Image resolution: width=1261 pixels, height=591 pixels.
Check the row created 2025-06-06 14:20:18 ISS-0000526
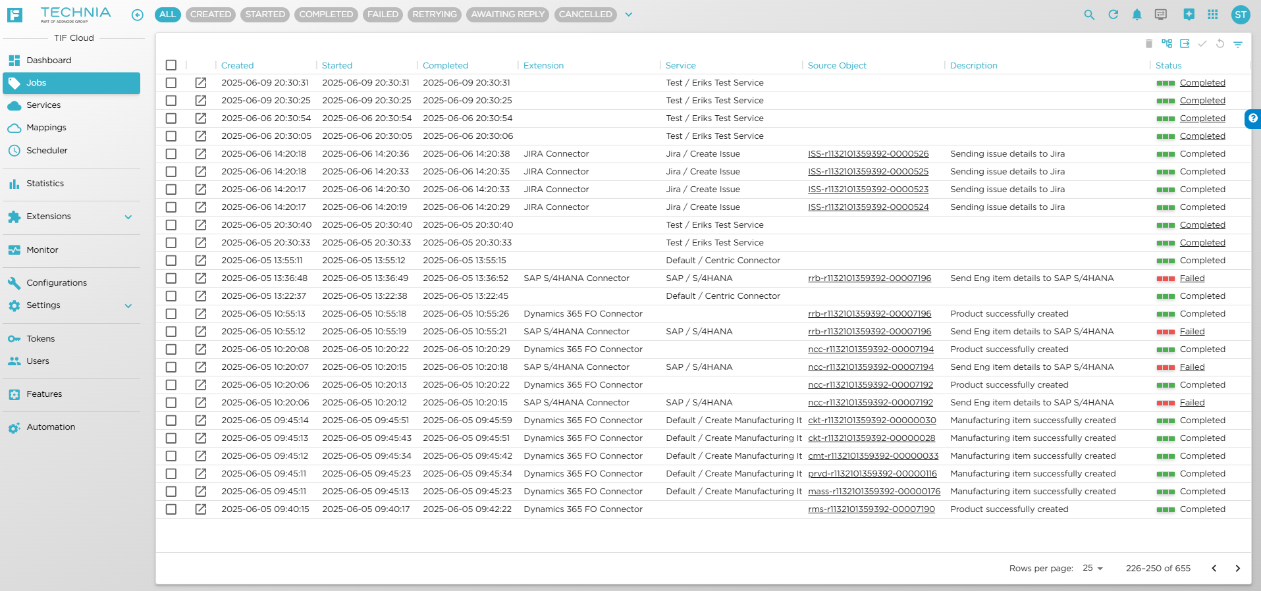[x=171, y=154]
